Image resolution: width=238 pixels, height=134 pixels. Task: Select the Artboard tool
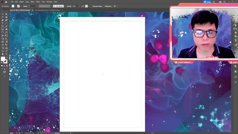click(3, 51)
